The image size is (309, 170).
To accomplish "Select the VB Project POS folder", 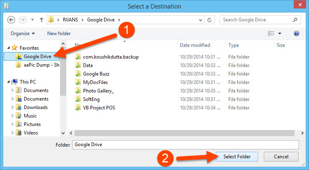I will 99,108.
